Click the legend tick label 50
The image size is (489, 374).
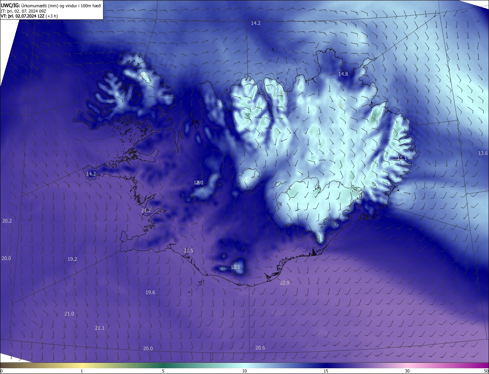click(486, 371)
